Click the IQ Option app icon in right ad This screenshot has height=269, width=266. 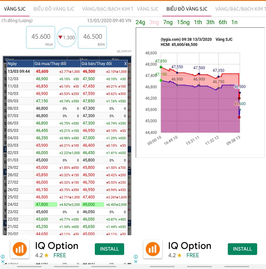click(153, 249)
